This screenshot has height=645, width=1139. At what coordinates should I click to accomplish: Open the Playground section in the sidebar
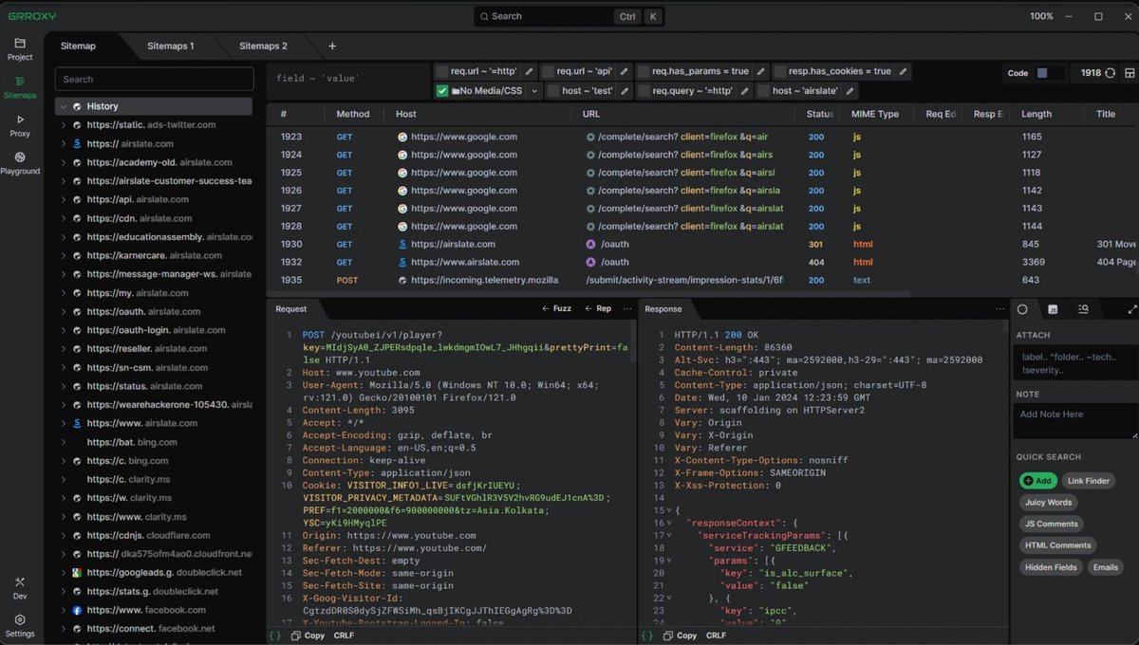20,163
